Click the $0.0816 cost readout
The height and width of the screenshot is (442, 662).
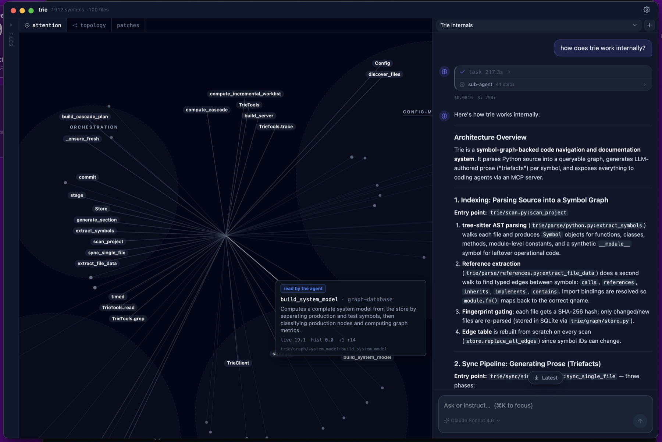coord(463,98)
